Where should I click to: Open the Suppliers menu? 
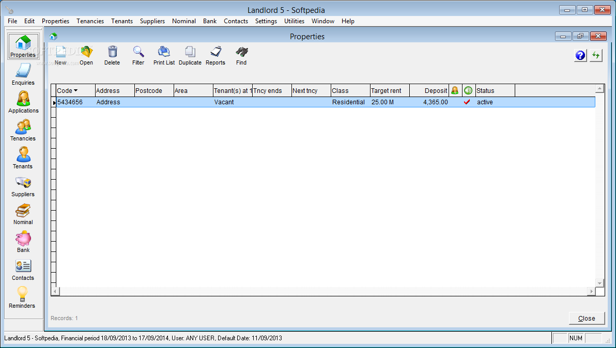[152, 21]
